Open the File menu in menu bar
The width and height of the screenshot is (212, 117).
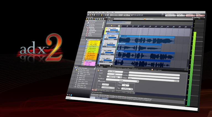pos(89,12)
